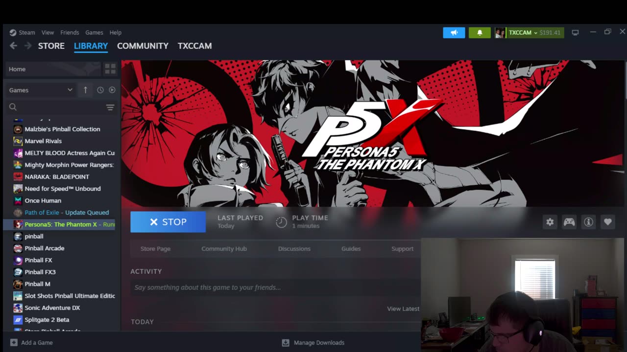Go back with the left arrow
Image resolution: width=627 pixels, height=352 pixels.
click(x=13, y=45)
